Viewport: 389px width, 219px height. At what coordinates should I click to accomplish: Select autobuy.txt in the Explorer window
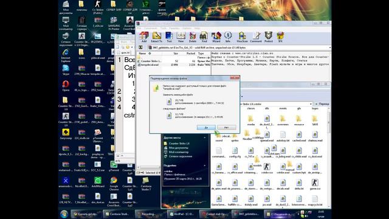point(283,136)
